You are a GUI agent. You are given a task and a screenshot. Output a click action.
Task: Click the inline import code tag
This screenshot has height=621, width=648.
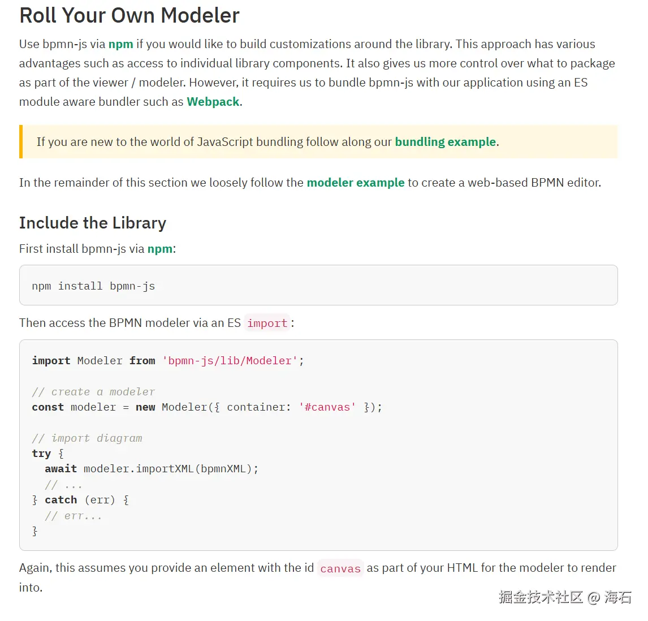pos(267,324)
